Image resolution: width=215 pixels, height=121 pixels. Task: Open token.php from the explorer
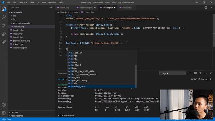(32, 44)
